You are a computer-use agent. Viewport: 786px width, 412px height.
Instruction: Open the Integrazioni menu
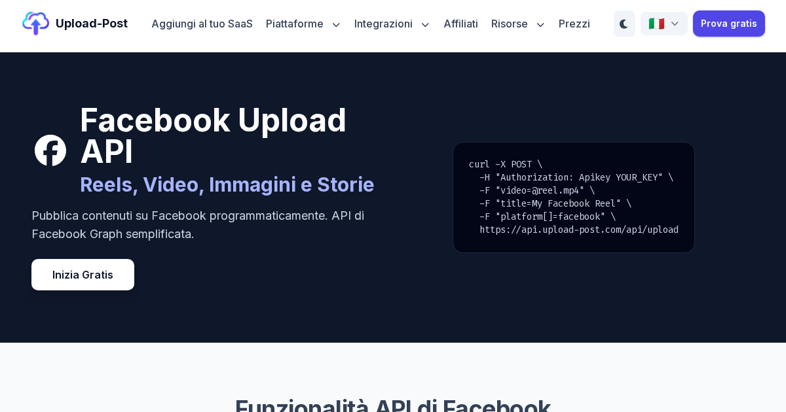tap(383, 24)
